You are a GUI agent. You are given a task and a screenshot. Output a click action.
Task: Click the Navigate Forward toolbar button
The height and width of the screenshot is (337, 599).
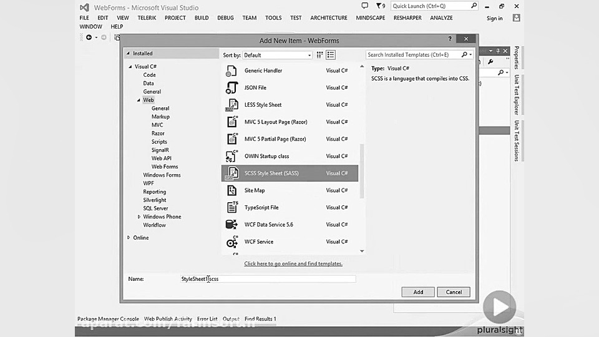click(104, 37)
